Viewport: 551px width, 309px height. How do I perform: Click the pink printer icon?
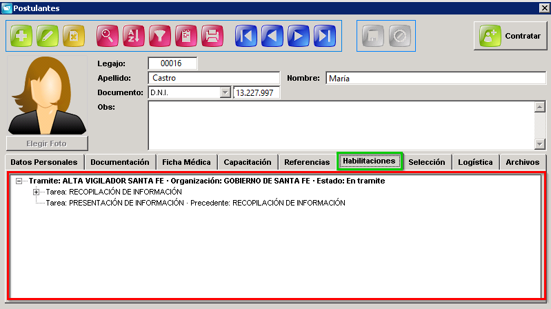212,36
